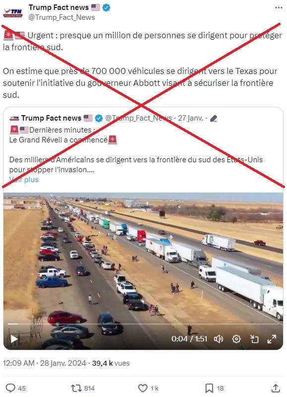Open the @Trump_Fact_News handle link

pyautogui.click(x=61, y=17)
